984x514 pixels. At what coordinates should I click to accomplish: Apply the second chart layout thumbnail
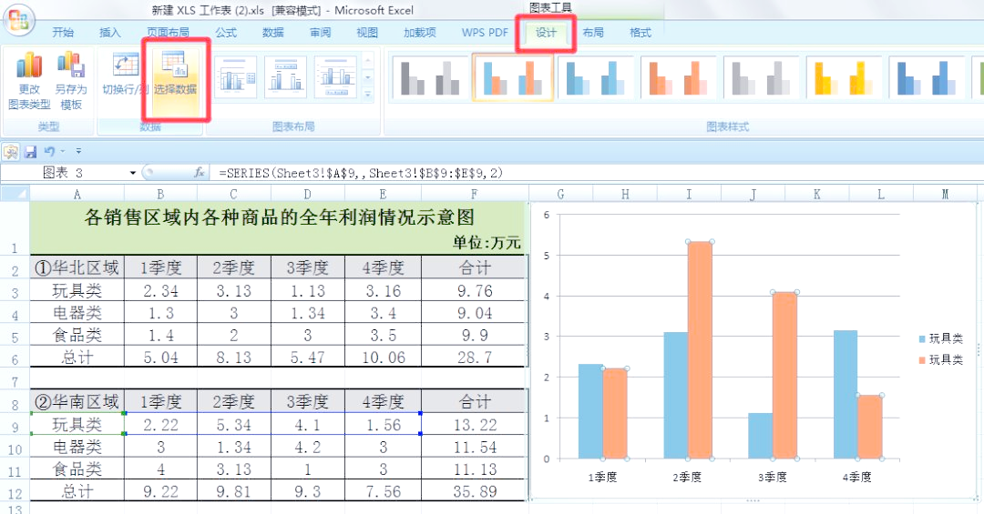coord(285,77)
